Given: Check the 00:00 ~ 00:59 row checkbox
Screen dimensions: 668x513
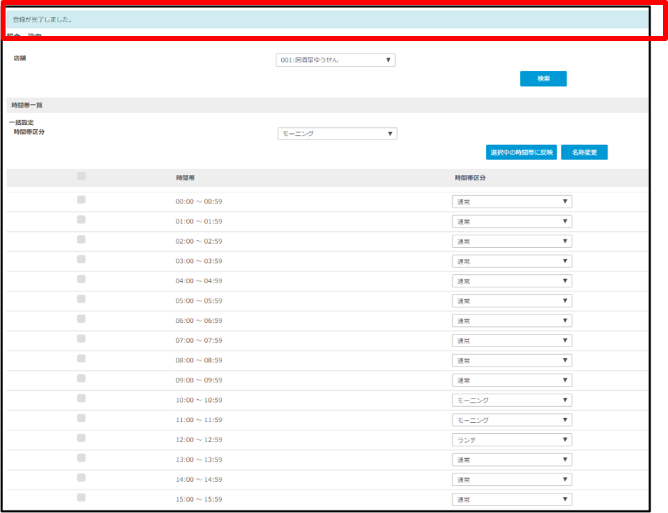Looking at the screenshot, I should click(81, 200).
